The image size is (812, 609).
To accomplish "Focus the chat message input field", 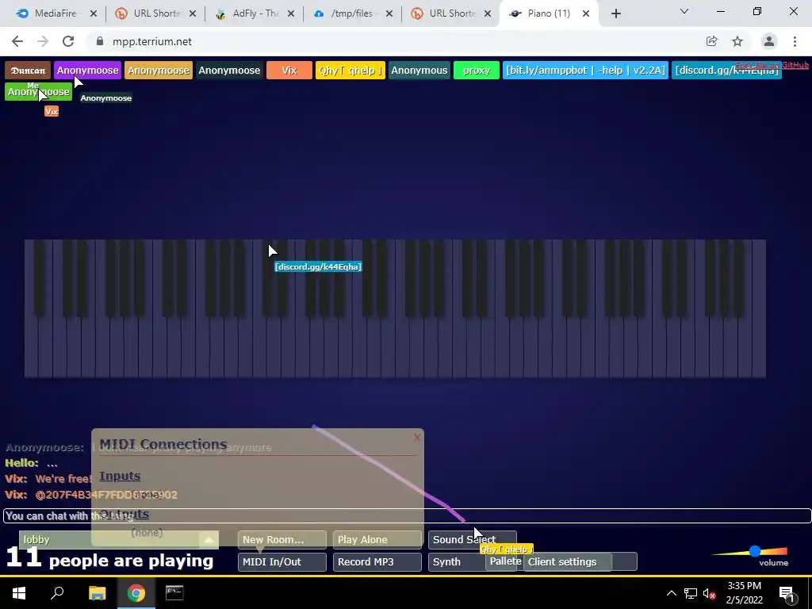I will [407, 515].
